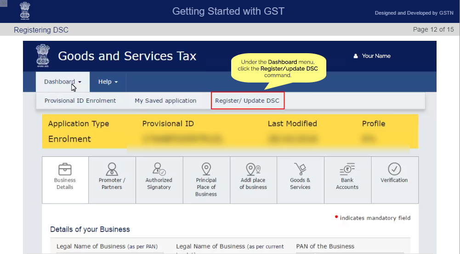The height and width of the screenshot is (254, 460).
Task: Click the Getting Started with GST title
Action: (228, 11)
